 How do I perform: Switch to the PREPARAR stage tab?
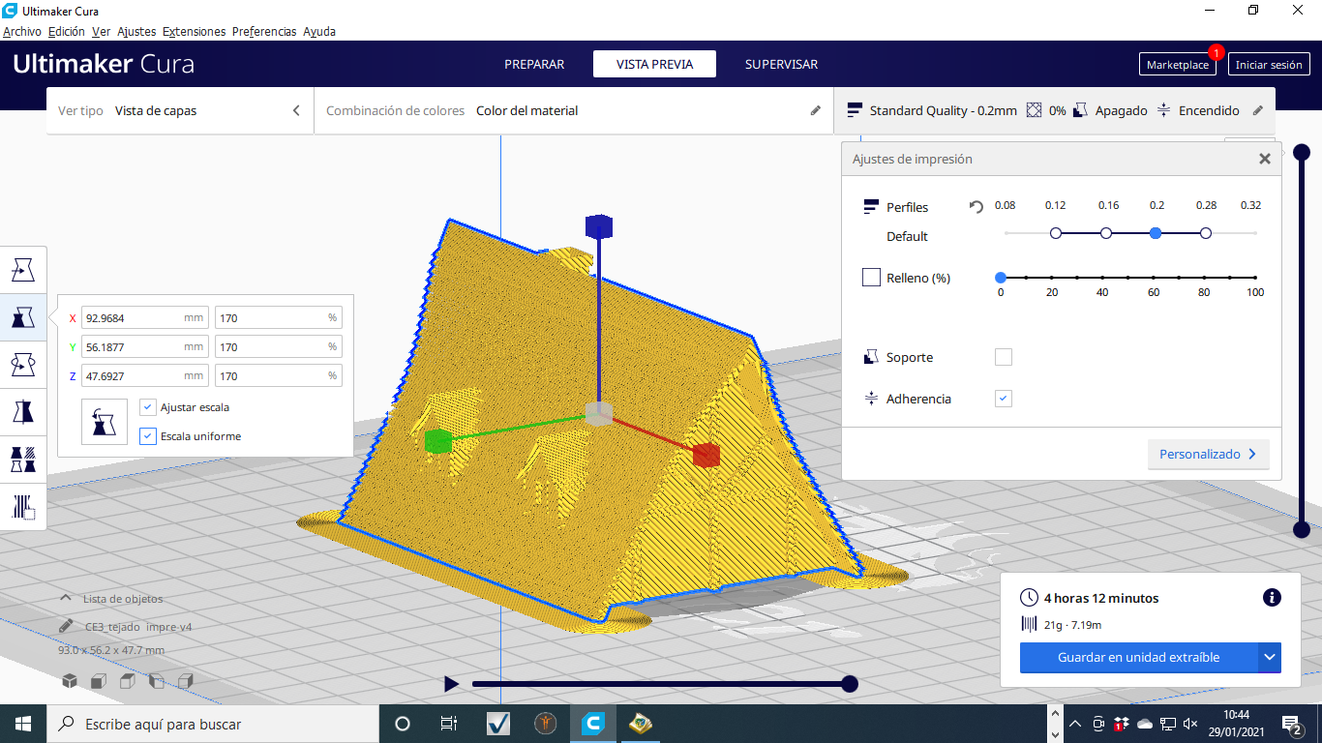tap(534, 64)
